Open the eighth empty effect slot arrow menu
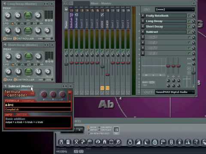This screenshot has height=154, width=206. (x=143, y=53)
